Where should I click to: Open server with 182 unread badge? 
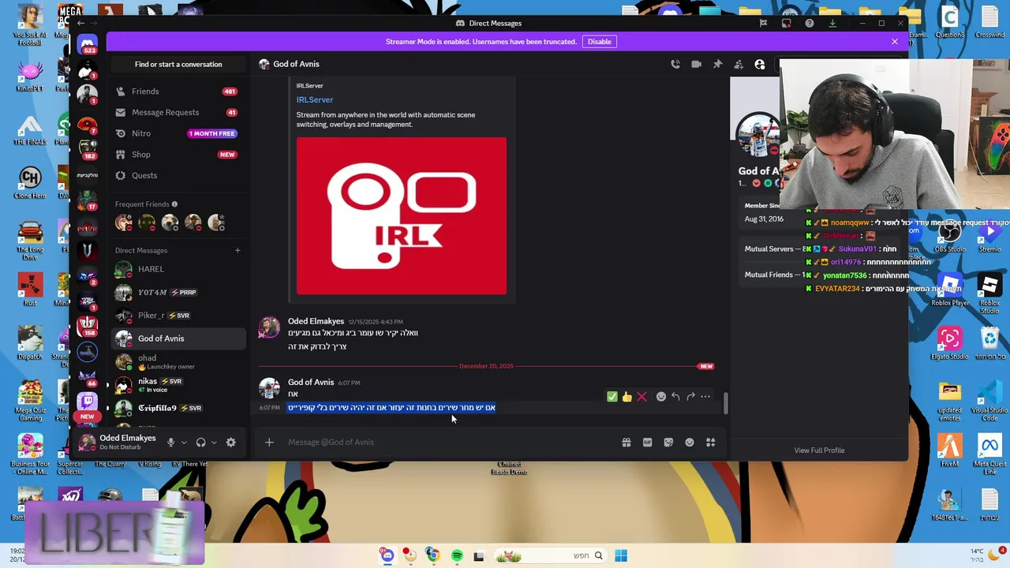pyautogui.click(x=88, y=148)
